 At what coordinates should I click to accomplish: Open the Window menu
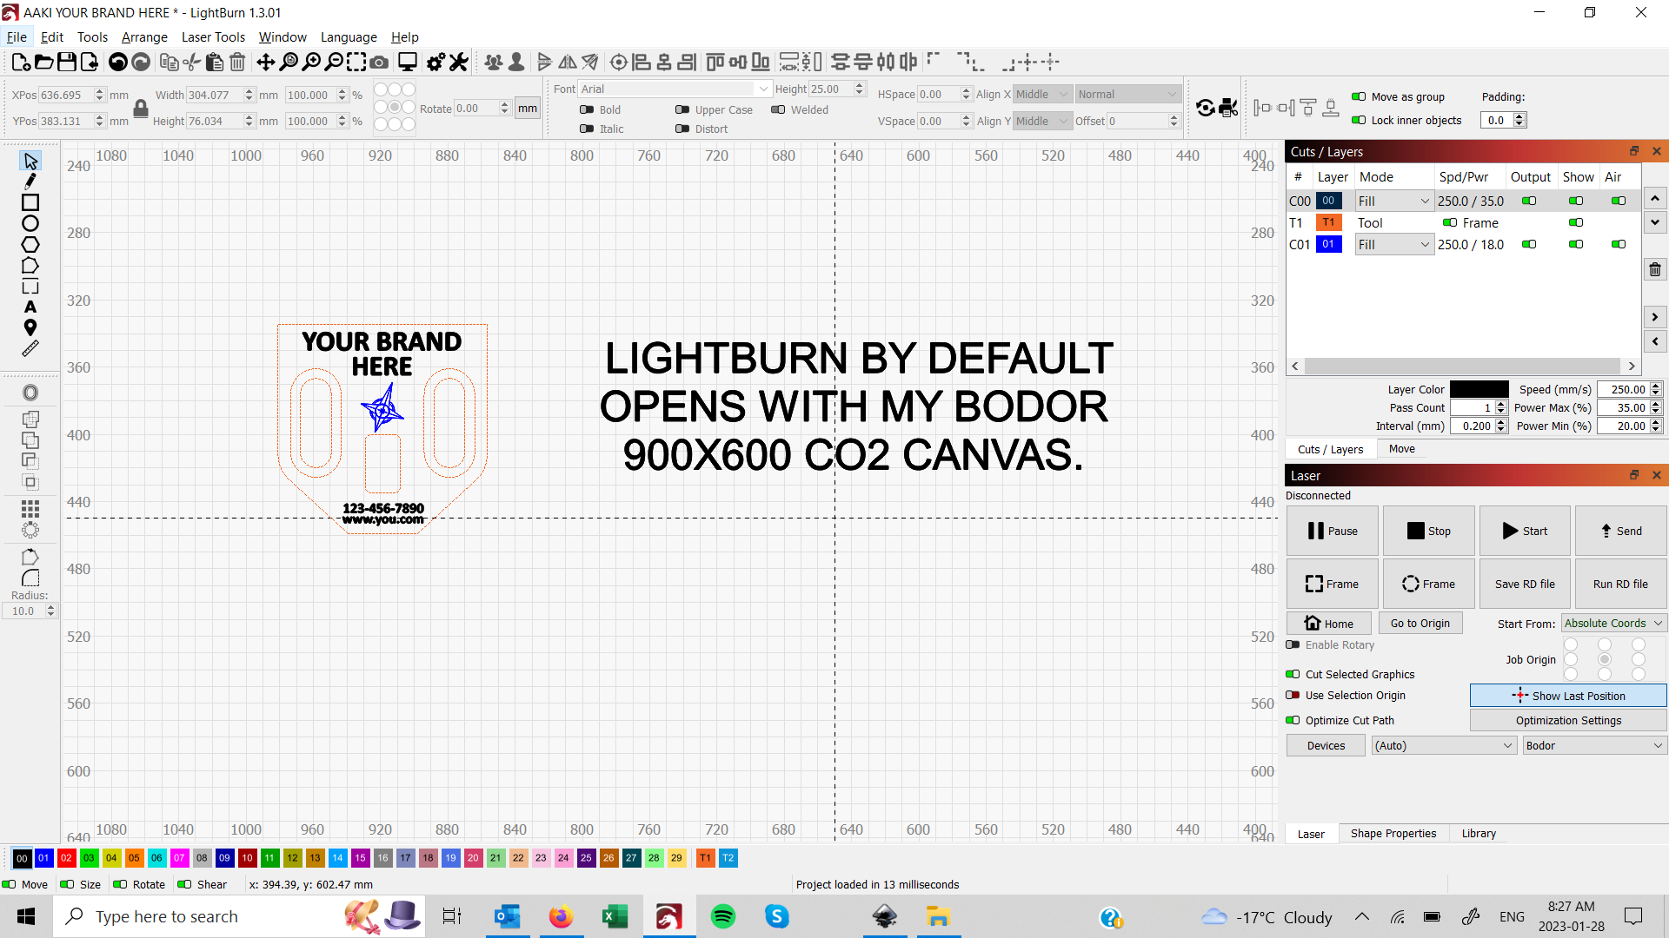coord(283,36)
